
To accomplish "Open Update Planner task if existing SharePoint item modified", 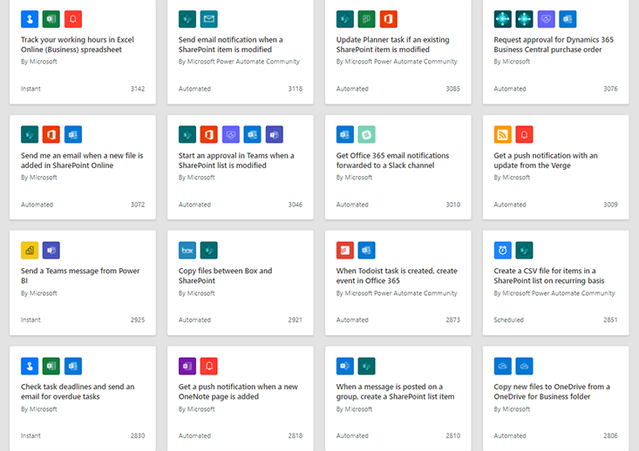I will [393, 44].
